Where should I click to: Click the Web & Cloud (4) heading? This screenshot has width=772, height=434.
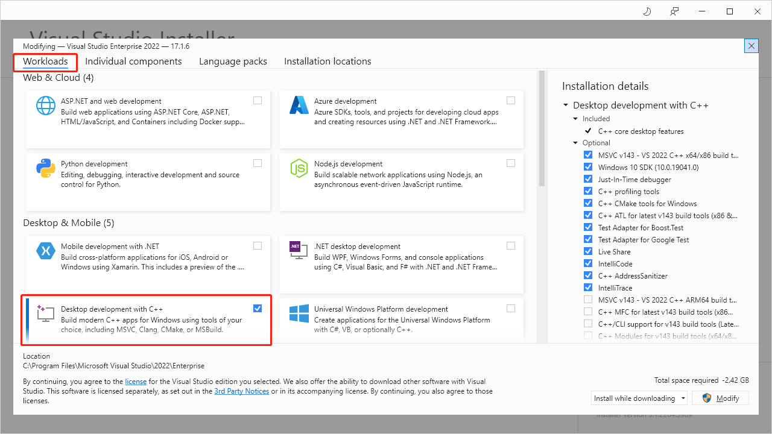[x=59, y=78]
